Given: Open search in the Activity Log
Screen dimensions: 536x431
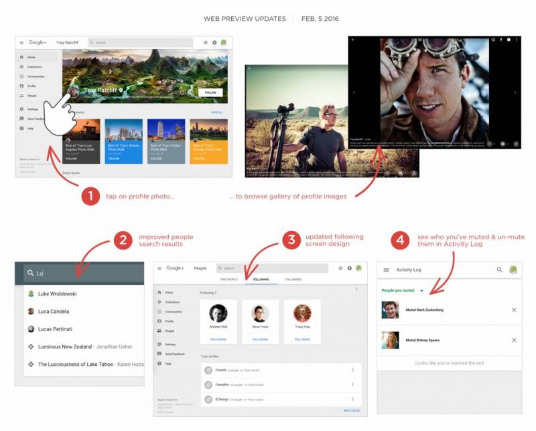Looking at the screenshot, I should (499, 269).
